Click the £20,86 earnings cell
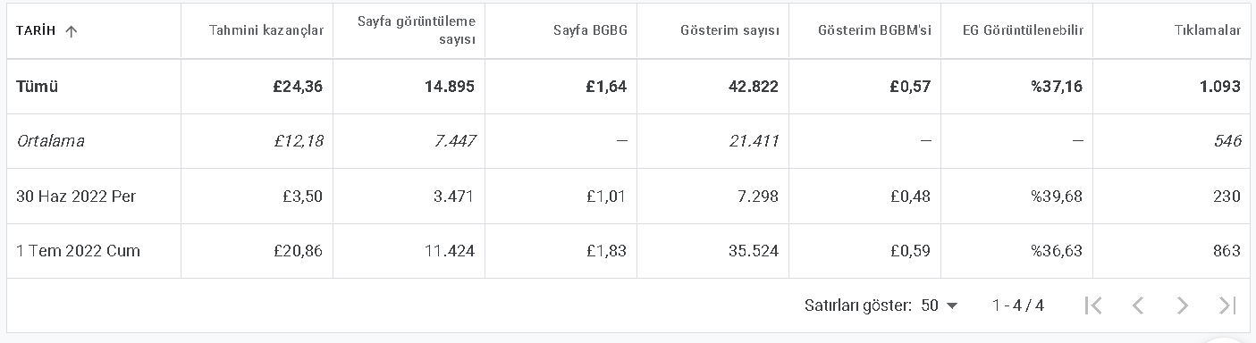Image resolution: width=1256 pixels, height=343 pixels. [x=298, y=251]
